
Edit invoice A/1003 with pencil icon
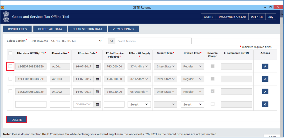click(265, 79)
